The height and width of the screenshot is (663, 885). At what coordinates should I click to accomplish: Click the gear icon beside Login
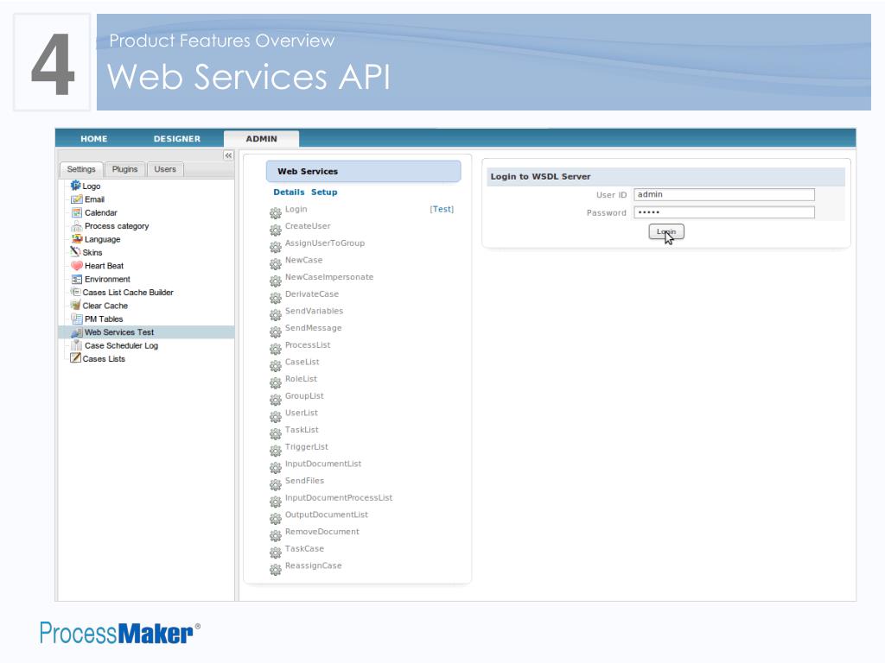tap(276, 212)
